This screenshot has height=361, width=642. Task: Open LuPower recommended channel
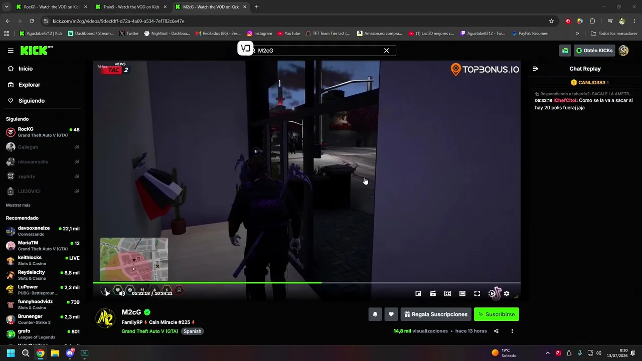[43, 290]
